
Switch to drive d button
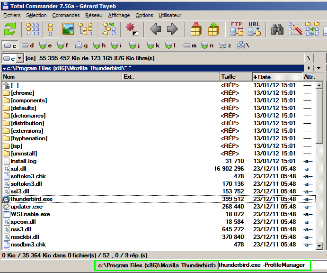pyautogui.click(x=27, y=45)
